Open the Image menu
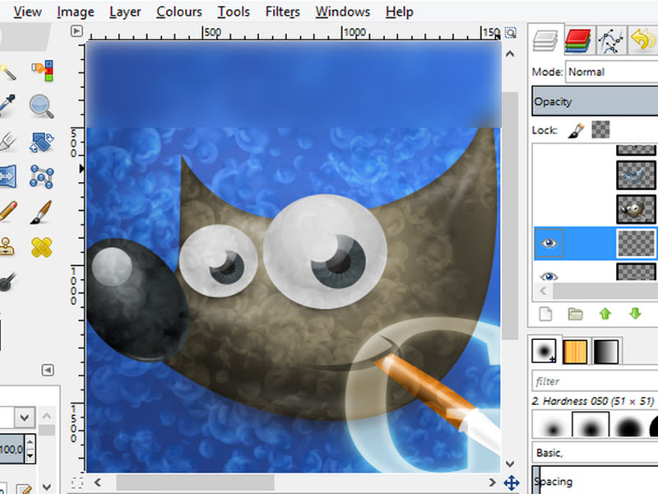This screenshot has width=658, height=494. click(76, 12)
